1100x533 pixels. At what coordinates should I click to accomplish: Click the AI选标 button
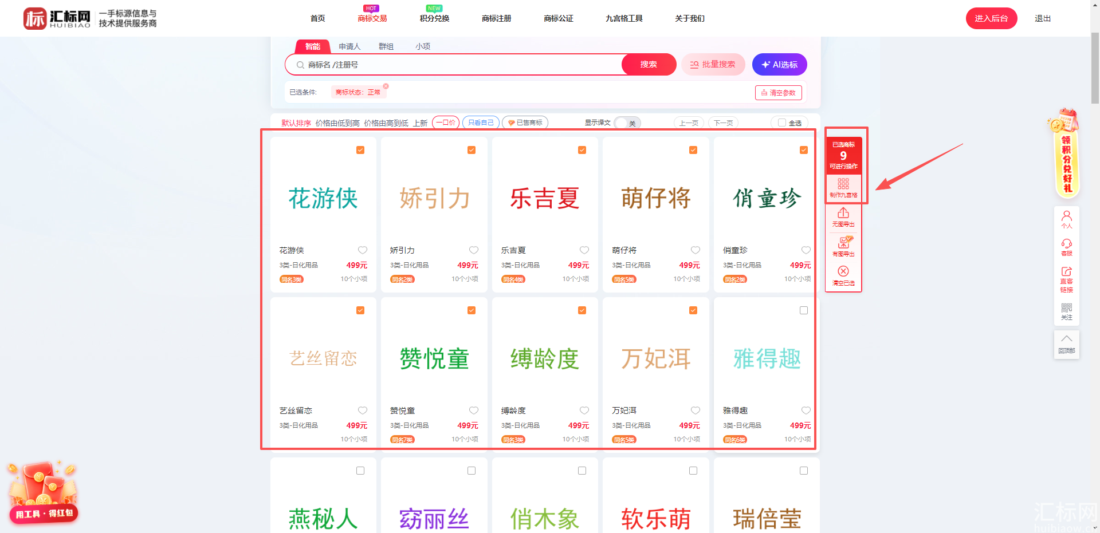point(779,65)
